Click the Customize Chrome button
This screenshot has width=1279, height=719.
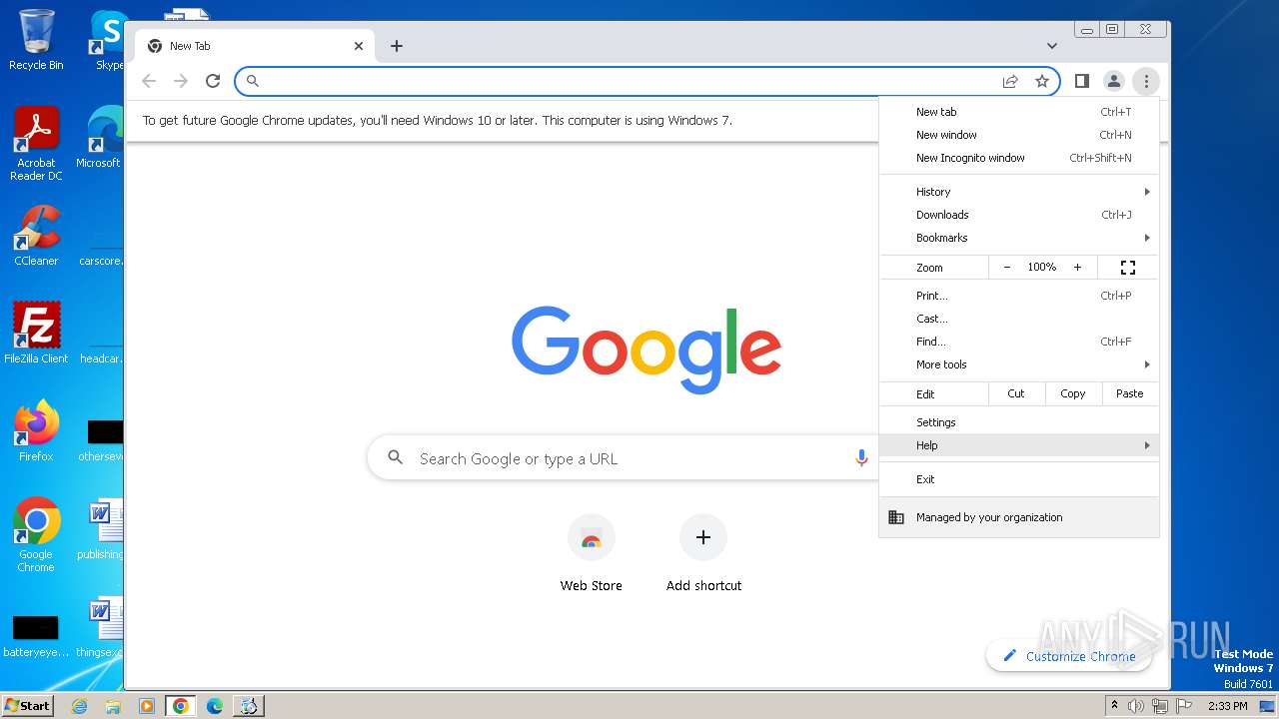click(x=1069, y=656)
